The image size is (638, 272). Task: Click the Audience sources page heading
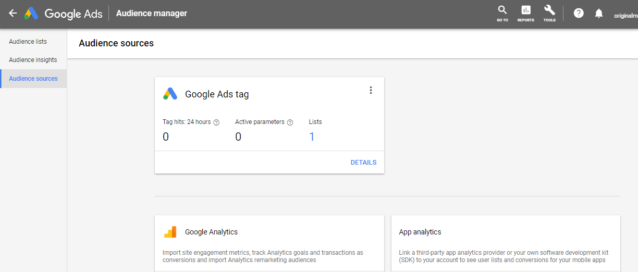tap(116, 43)
